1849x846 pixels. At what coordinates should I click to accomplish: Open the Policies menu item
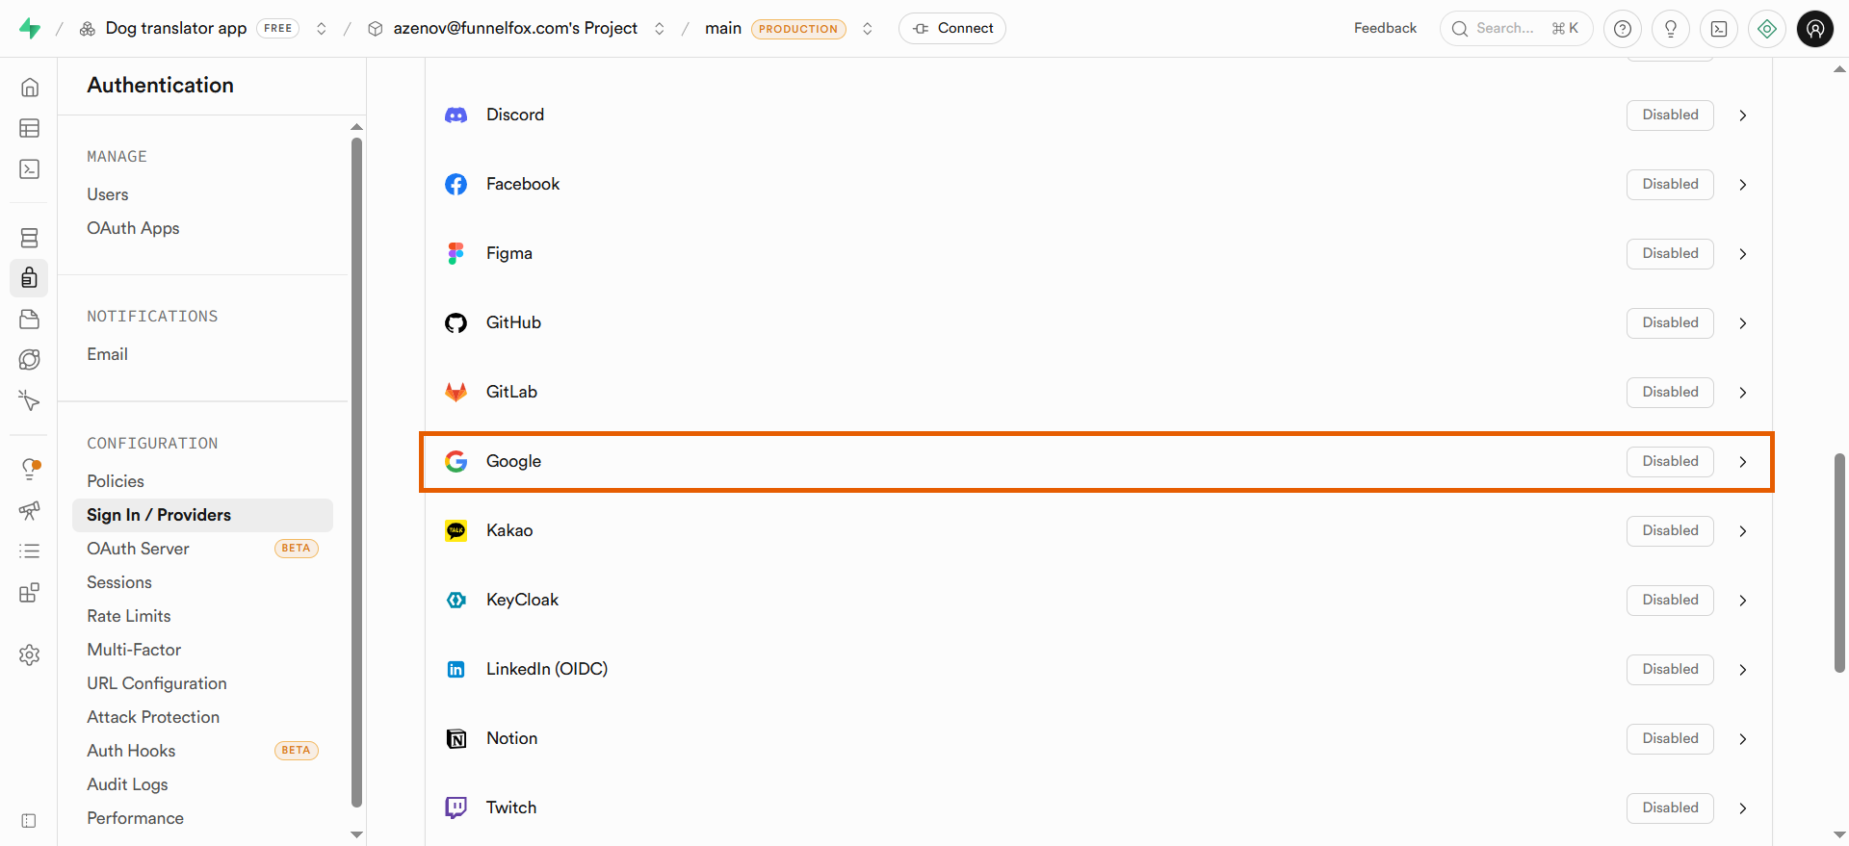116,481
